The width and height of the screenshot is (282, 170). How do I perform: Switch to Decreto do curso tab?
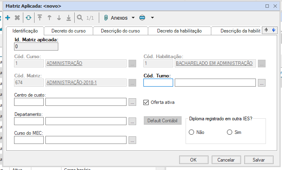tap(68, 31)
